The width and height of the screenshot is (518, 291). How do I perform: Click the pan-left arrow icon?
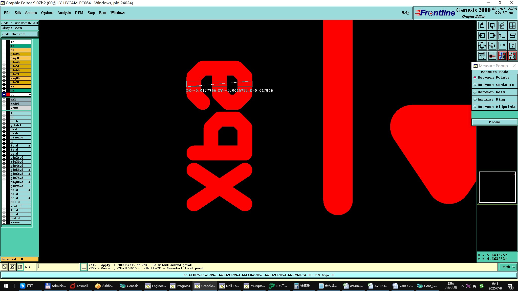(482, 36)
